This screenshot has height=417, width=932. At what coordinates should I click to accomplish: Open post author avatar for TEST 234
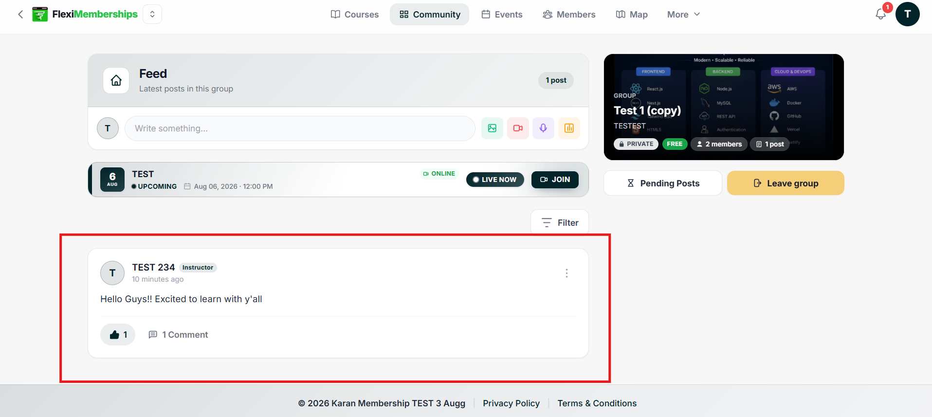coord(112,273)
